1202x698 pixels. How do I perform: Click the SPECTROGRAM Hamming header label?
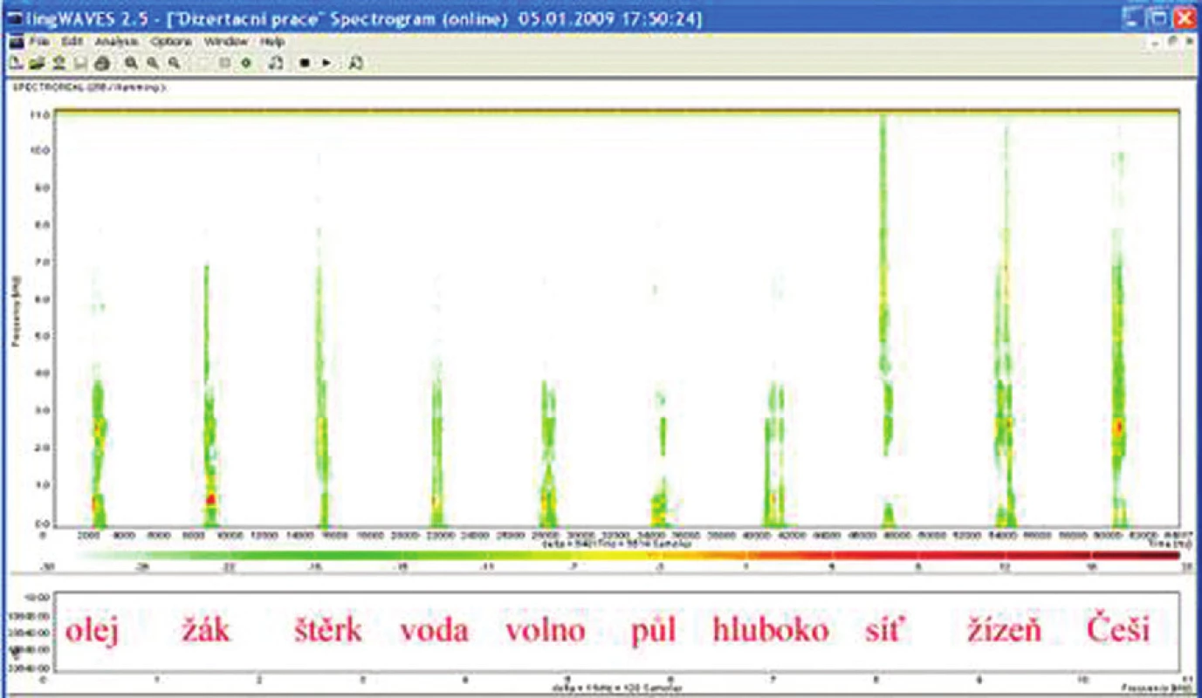point(89,88)
